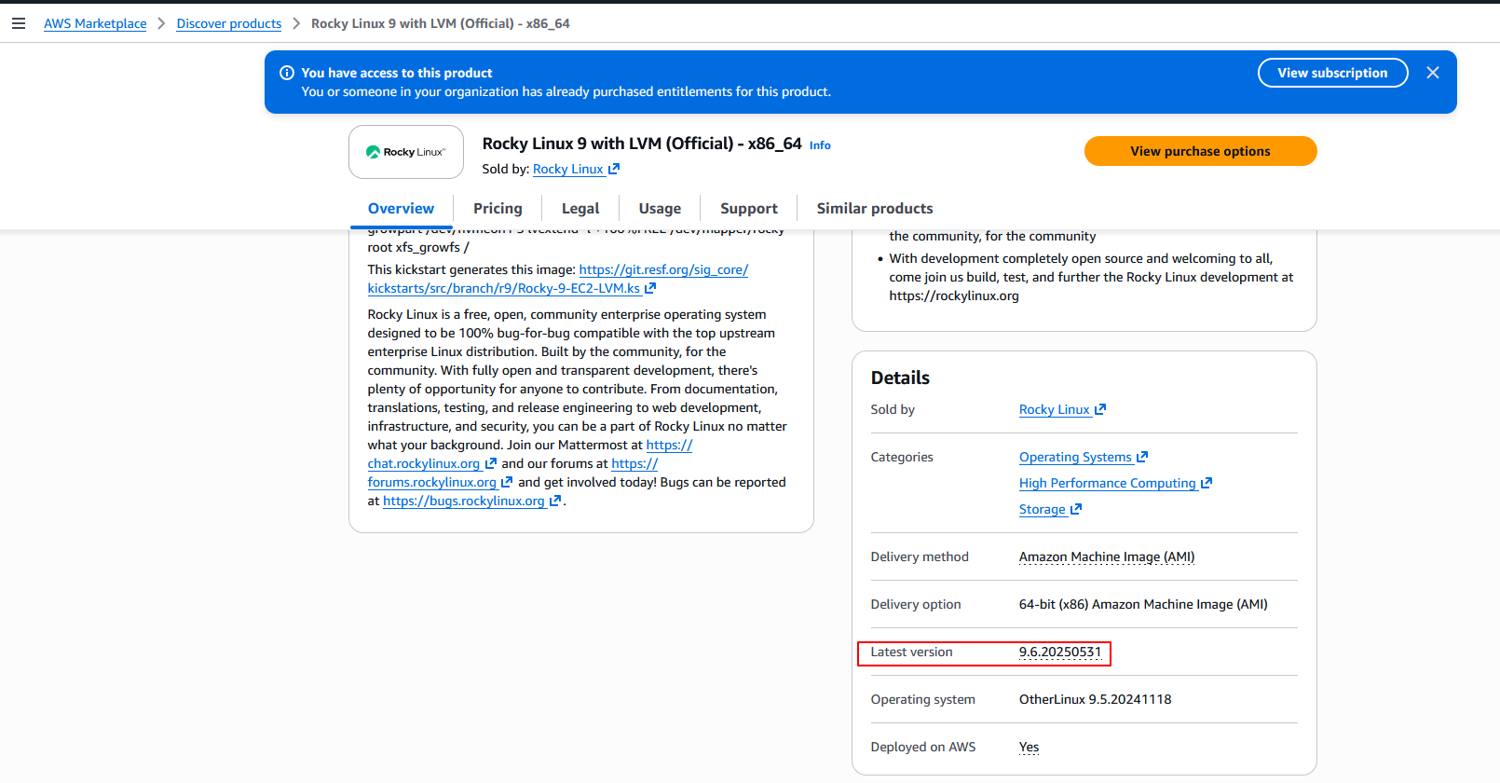The height and width of the screenshot is (783, 1500).
Task: Click the latest version 9.6.20250531 value
Action: 1059,652
